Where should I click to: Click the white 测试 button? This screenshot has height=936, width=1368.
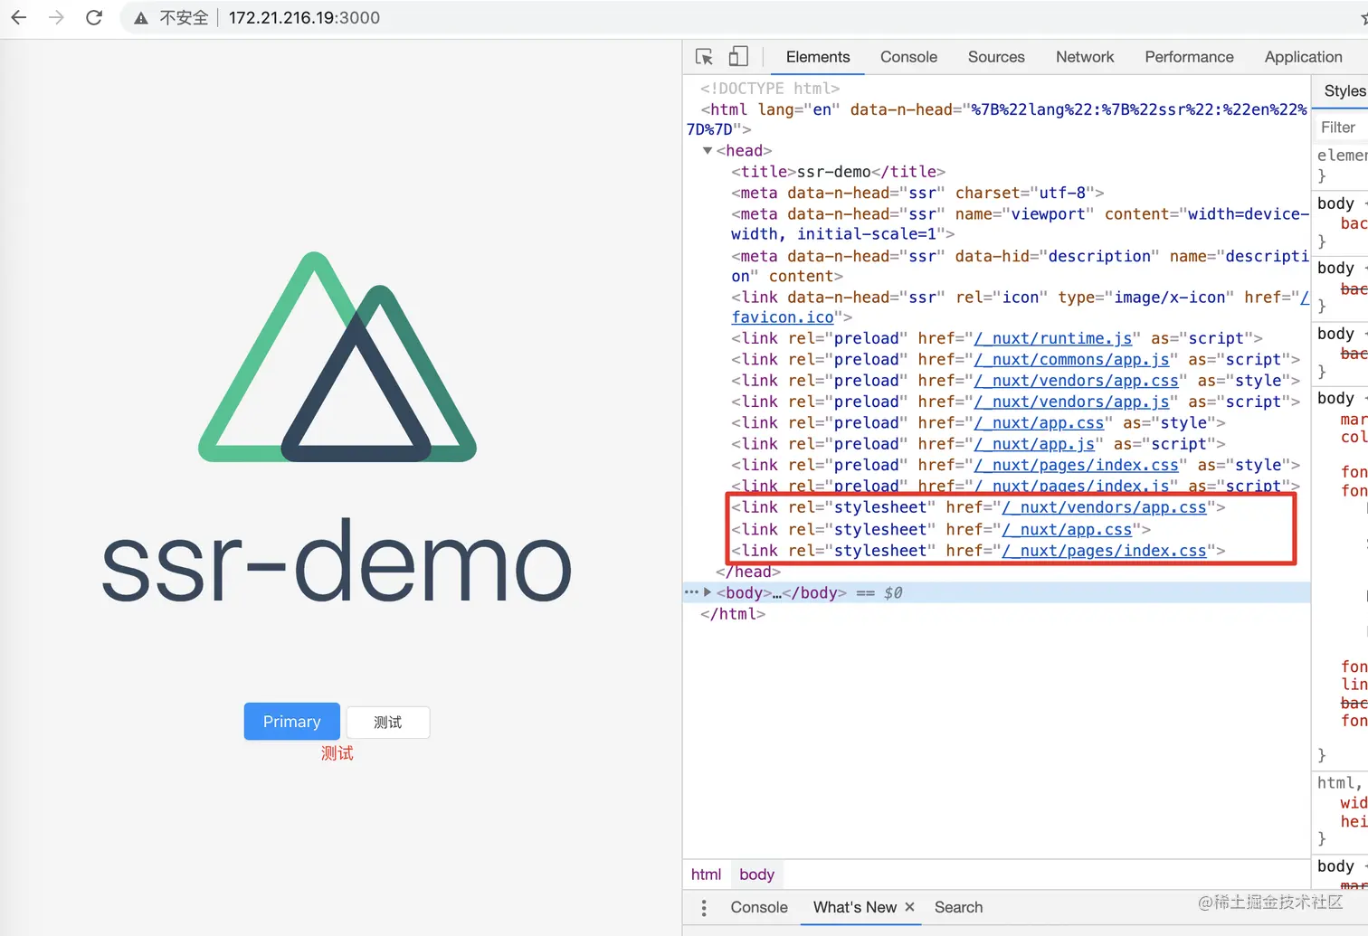coord(387,723)
